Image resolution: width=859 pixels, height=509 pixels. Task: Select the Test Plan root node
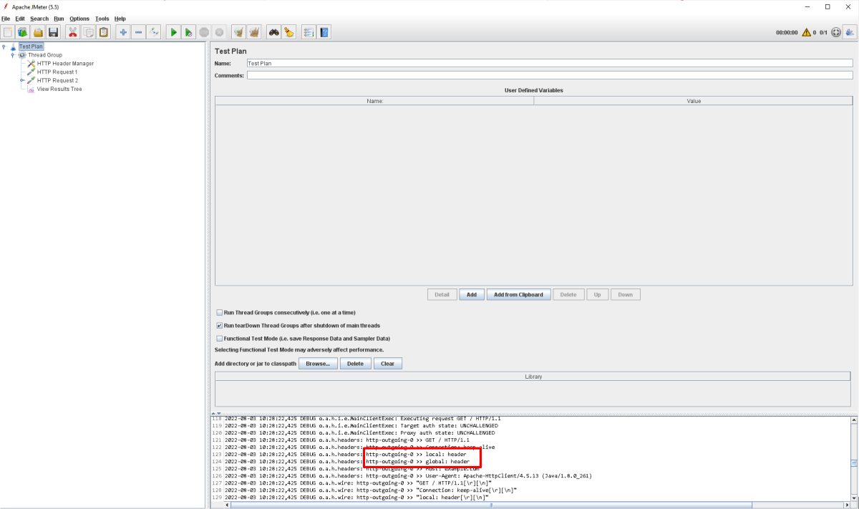[x=31, y=47]
